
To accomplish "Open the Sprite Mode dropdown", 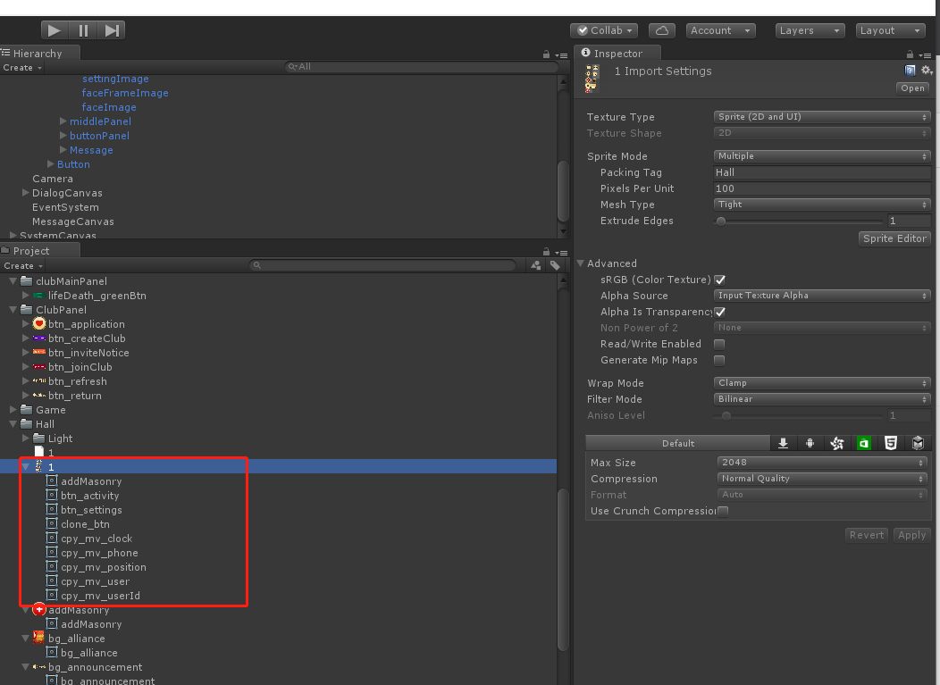I will click(821, 155).
